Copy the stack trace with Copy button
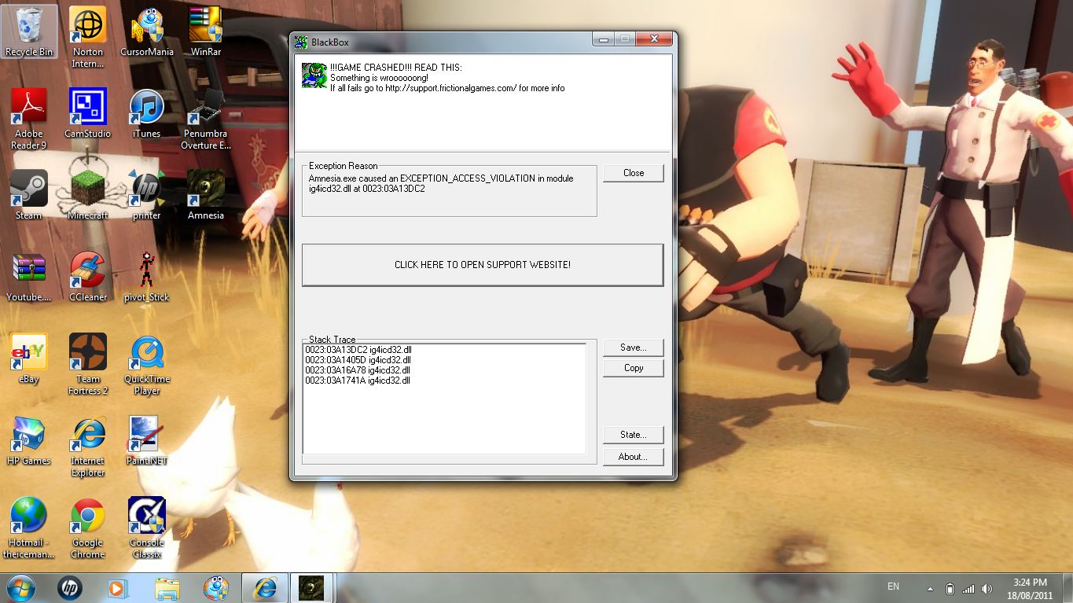 [633, 368]
